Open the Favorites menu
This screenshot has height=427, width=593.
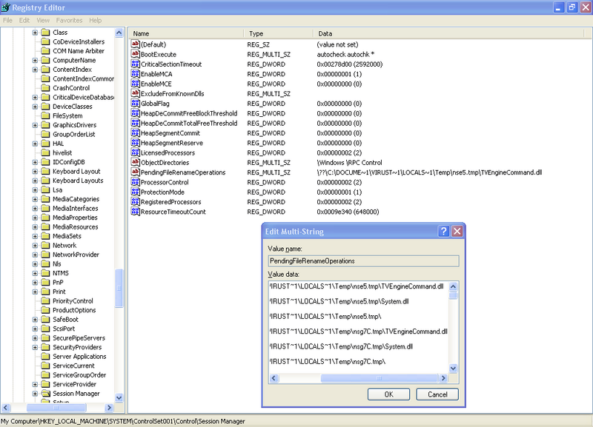click(70, 20)
